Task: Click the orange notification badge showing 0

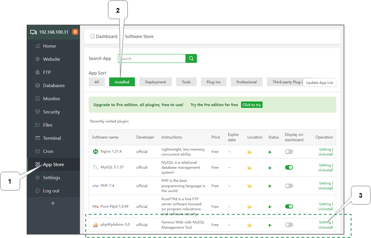Action: click(x=75, y=32)
